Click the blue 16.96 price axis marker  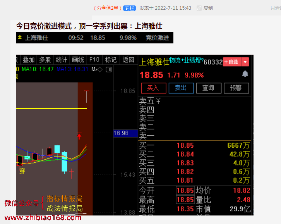click(125, 133)
